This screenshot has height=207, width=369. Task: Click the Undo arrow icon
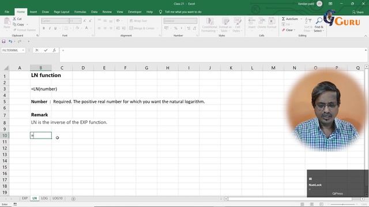pyautogui.click(x=10, y=41)
